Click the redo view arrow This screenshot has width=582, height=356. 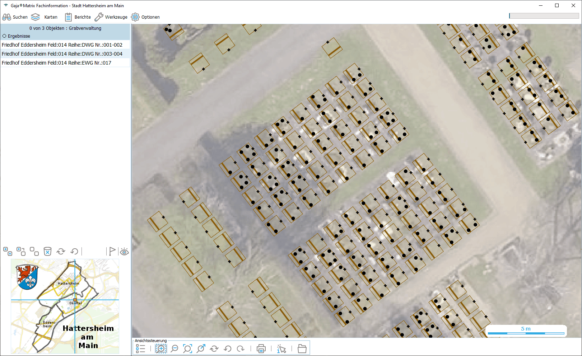[241, 348]
